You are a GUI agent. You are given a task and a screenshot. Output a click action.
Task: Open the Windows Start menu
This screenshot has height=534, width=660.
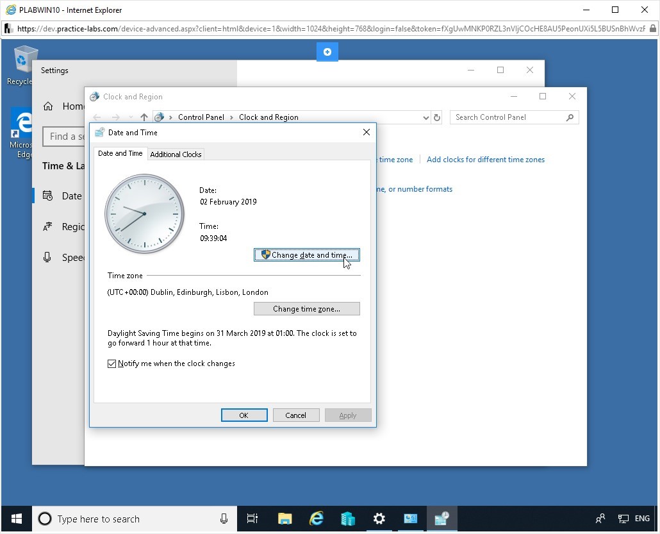[17, 519]
